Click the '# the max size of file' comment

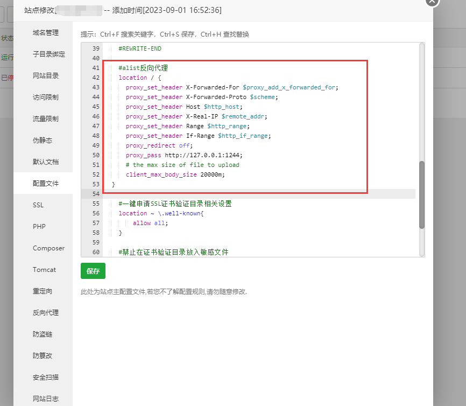[x=182, y=165]
